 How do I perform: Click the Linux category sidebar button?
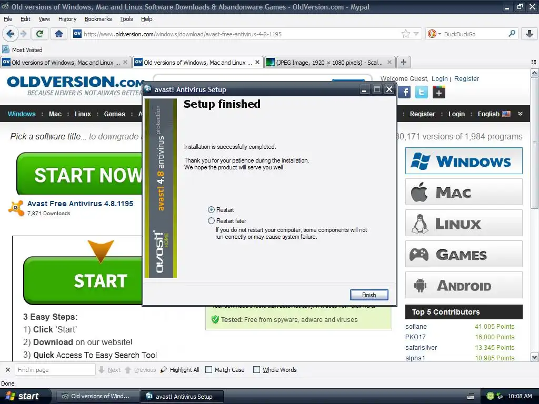[x=464, y=223]
